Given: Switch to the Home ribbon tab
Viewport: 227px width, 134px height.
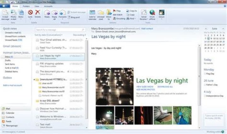Looking at the screenshot, I should click(15, 6).
